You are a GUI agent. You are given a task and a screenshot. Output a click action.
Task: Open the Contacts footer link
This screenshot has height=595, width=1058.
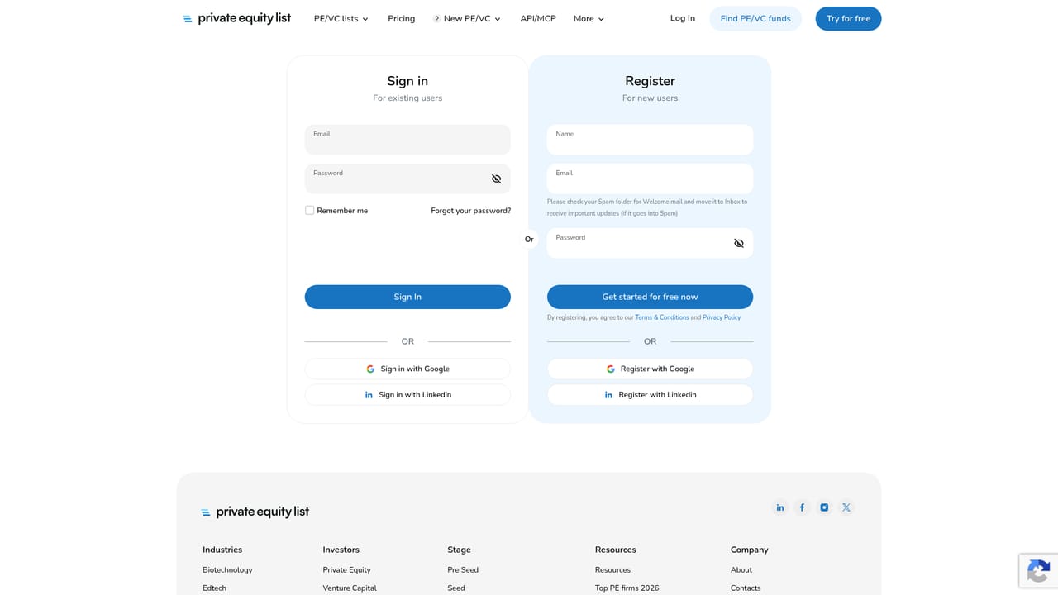pyautogui.click(x=746, y=588)
